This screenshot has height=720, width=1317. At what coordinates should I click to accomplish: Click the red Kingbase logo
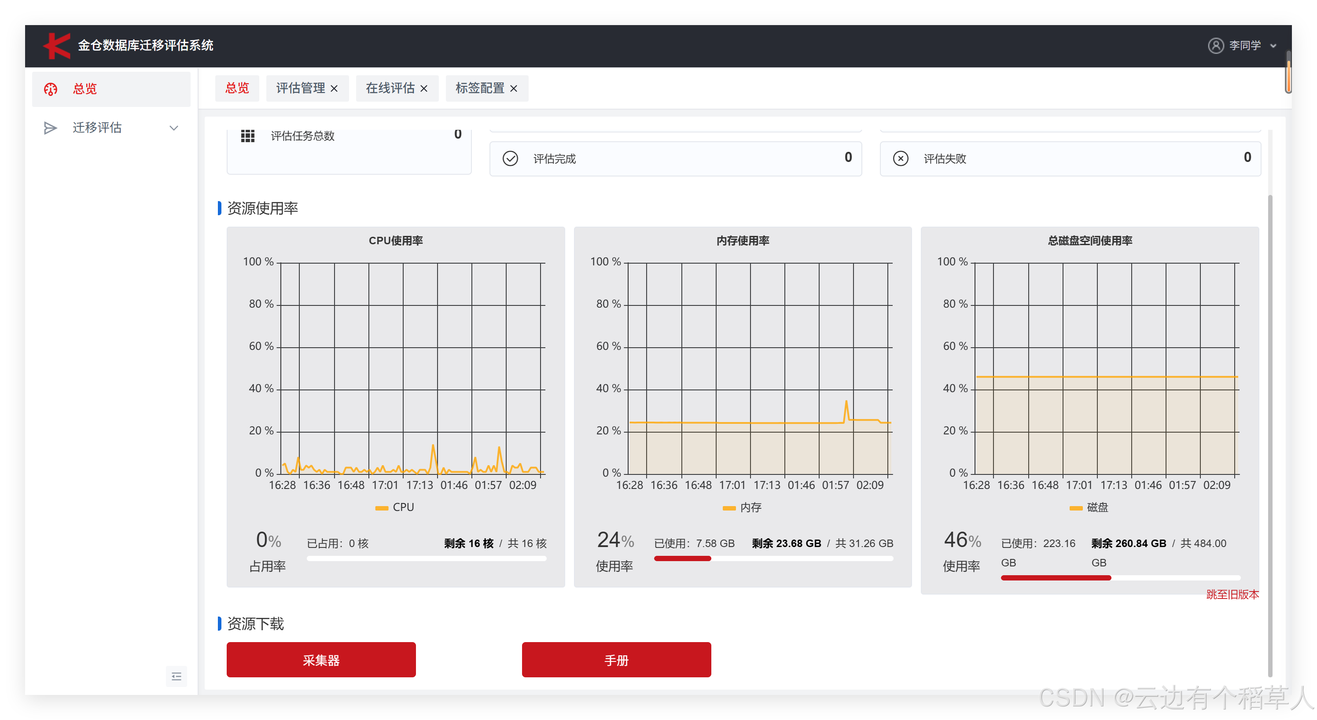pos(56,45)
